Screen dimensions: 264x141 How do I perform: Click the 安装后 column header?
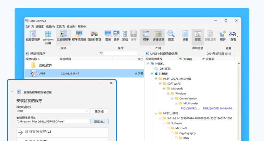click(218, 59)
